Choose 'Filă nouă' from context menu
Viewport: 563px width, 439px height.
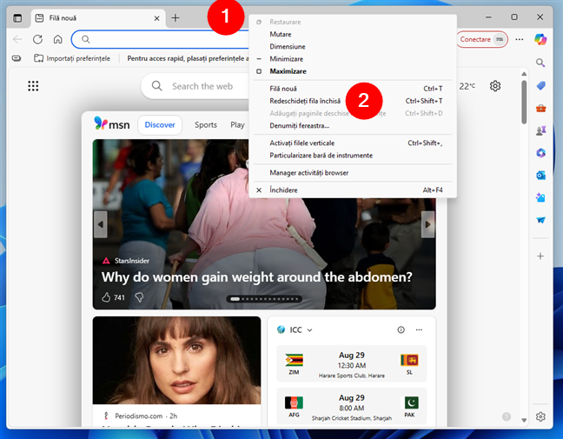(284, 89)
